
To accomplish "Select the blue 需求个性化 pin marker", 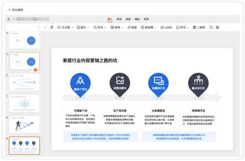I will [x=81, y=85].
